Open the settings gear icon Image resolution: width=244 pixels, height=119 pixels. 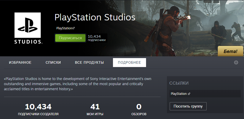(236, 63)
